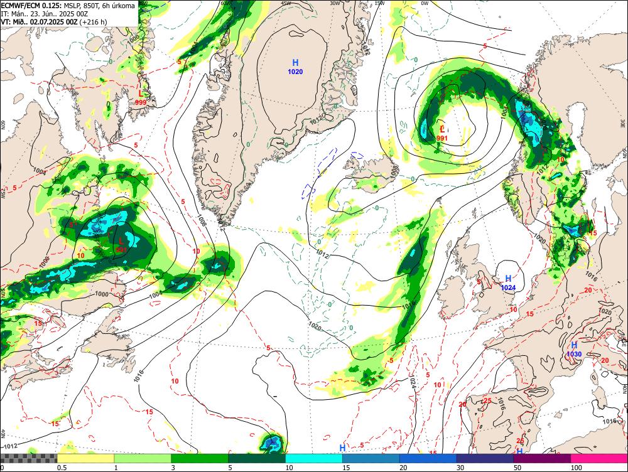Click the gray checkered 0–0.5 legend swatch

pos(28,458)
